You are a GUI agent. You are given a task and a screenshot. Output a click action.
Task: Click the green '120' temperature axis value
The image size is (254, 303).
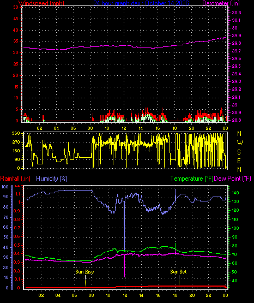(x=235, y=210)
